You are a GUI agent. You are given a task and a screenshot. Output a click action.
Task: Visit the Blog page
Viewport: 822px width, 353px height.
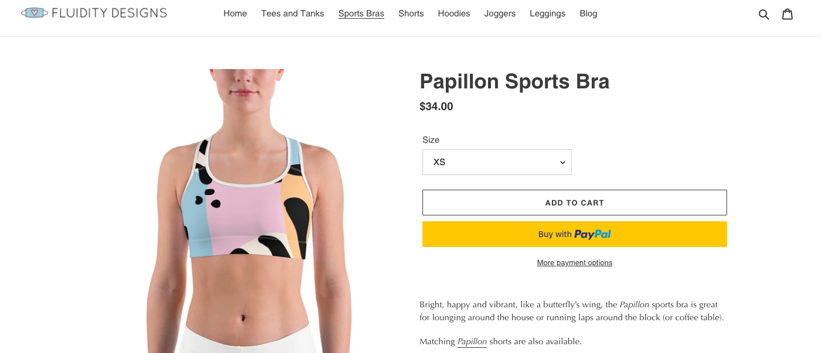pos(588,13)
